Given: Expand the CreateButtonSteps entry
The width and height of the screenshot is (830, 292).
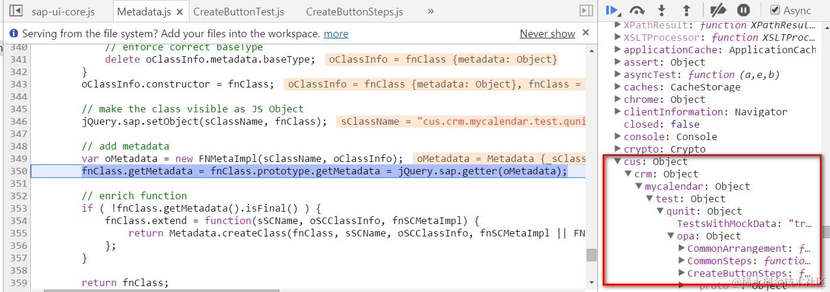Looking at the screenshot, I should [681, 273].
